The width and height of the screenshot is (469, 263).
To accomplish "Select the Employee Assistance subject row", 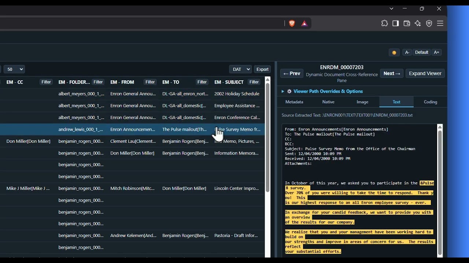I will (x=132, y=106).
